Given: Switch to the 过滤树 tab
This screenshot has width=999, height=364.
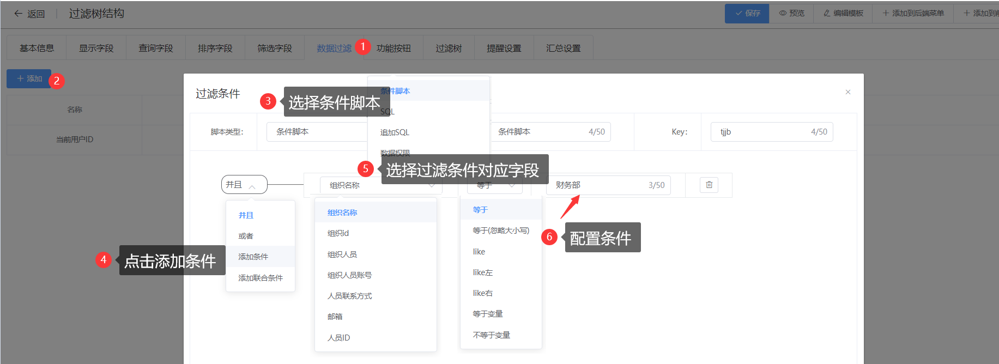Looking at the screenshot, I should 449,48.
